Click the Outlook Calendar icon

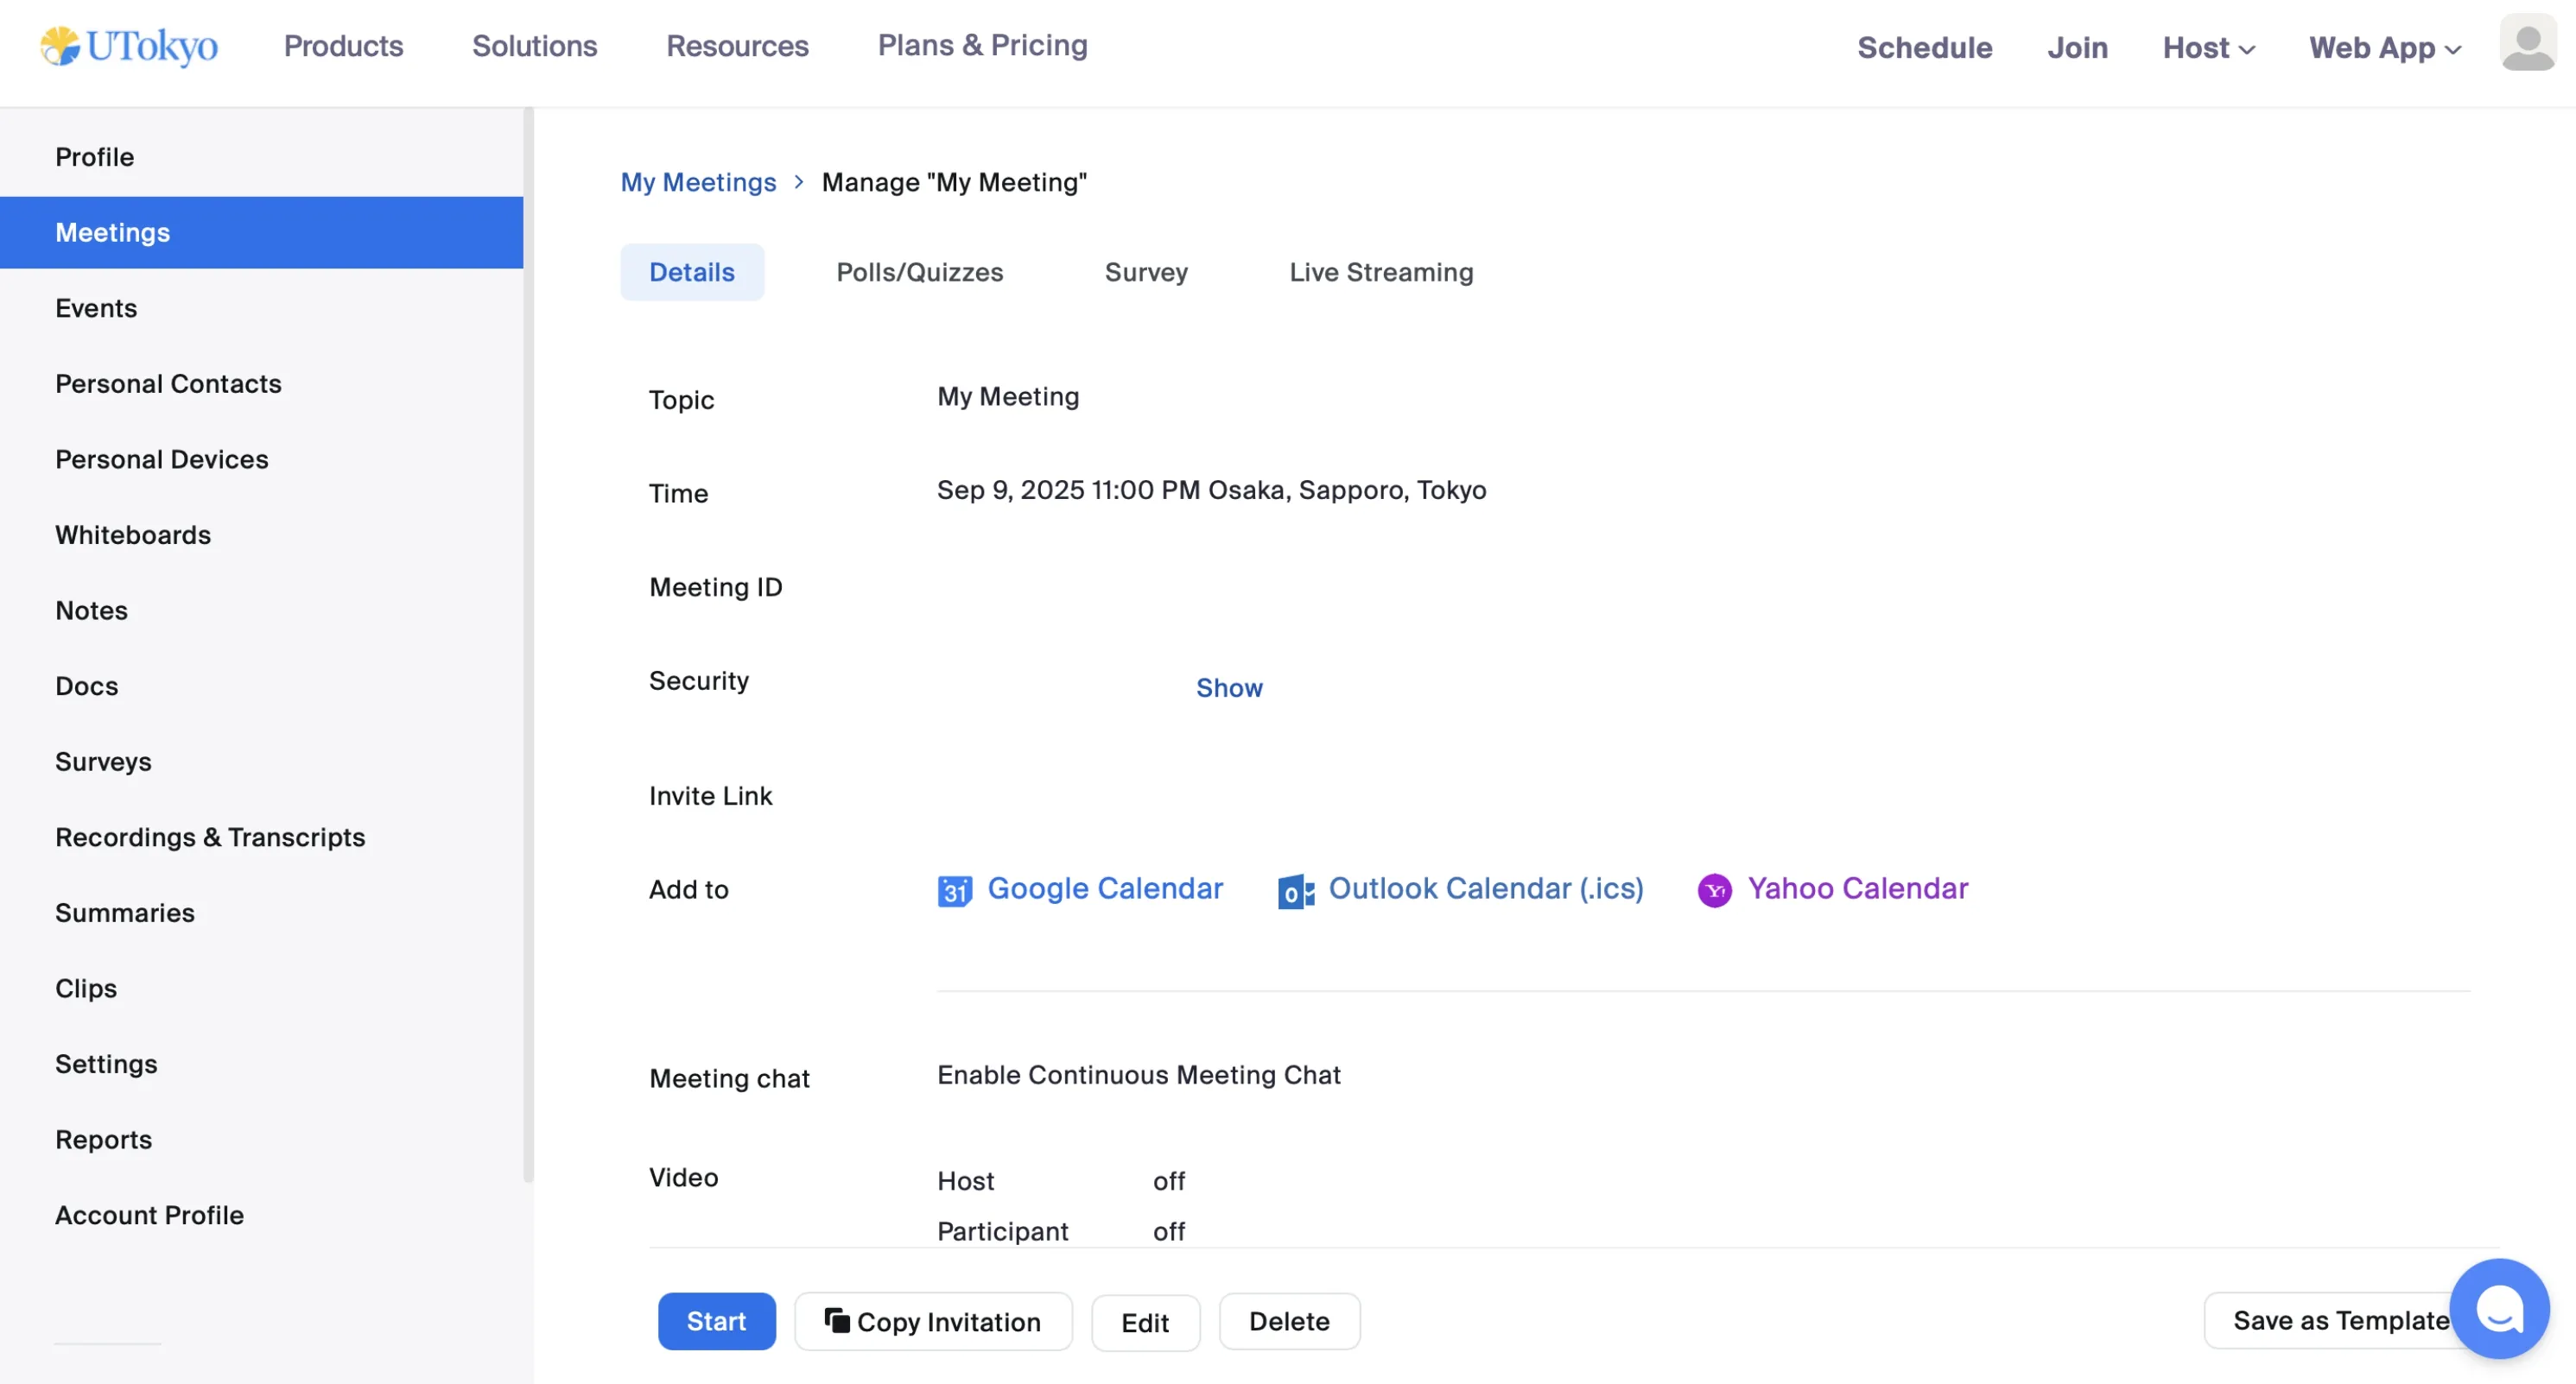(x=1295, y=890)
